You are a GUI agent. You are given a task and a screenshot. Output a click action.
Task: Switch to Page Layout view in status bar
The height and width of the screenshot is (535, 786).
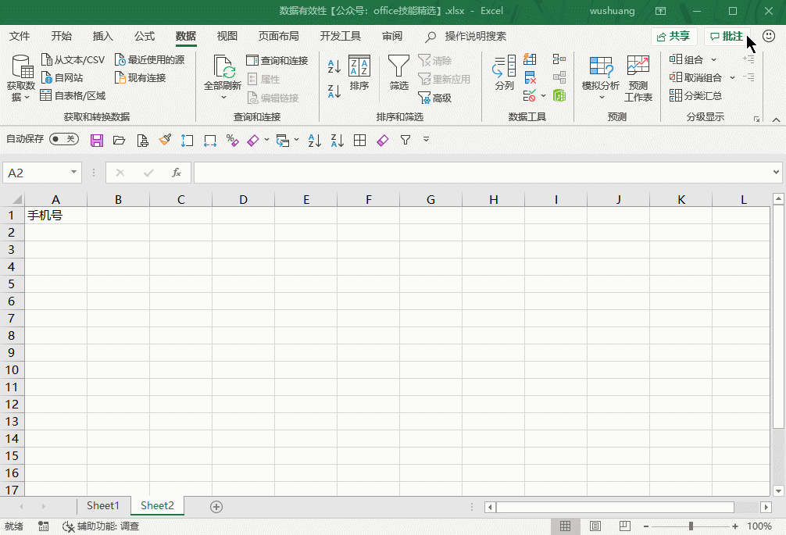pyautogui.click(x=595, y=526)
